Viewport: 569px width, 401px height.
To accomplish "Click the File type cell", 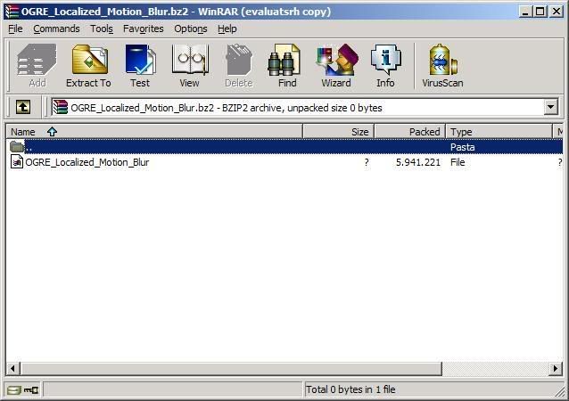I will pyautogui.click(x=458, y=162).
